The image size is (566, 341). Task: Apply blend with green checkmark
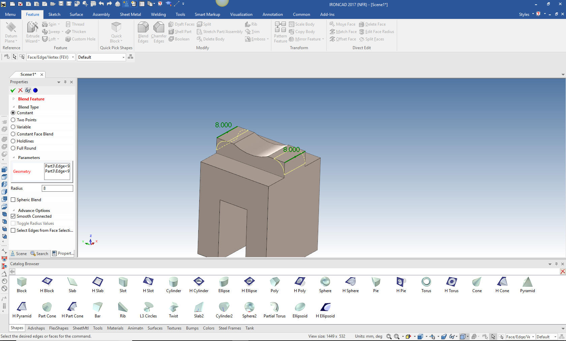pyautogui.click(x=13, y=90)
